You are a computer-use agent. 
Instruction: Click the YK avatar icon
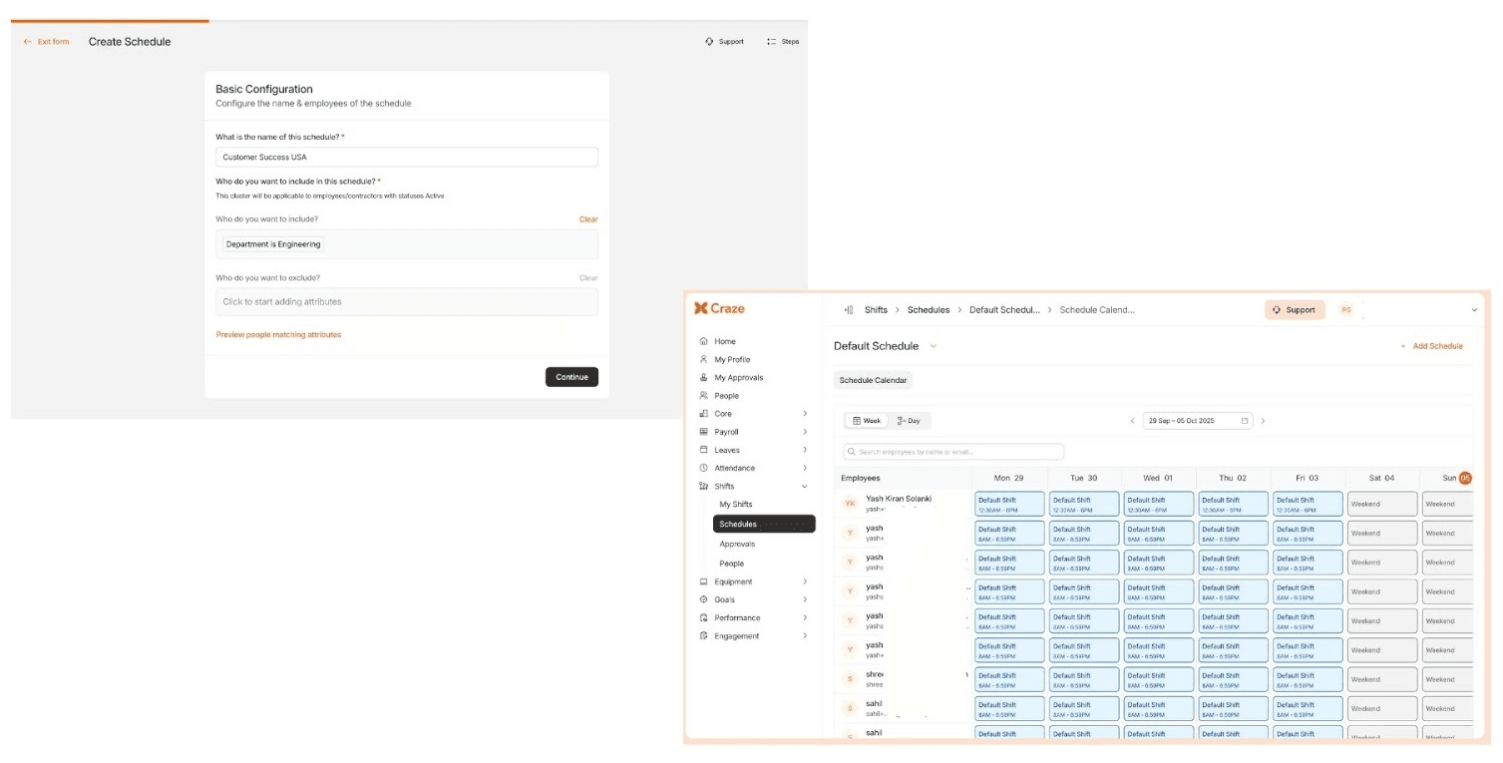tap(850, 504)
